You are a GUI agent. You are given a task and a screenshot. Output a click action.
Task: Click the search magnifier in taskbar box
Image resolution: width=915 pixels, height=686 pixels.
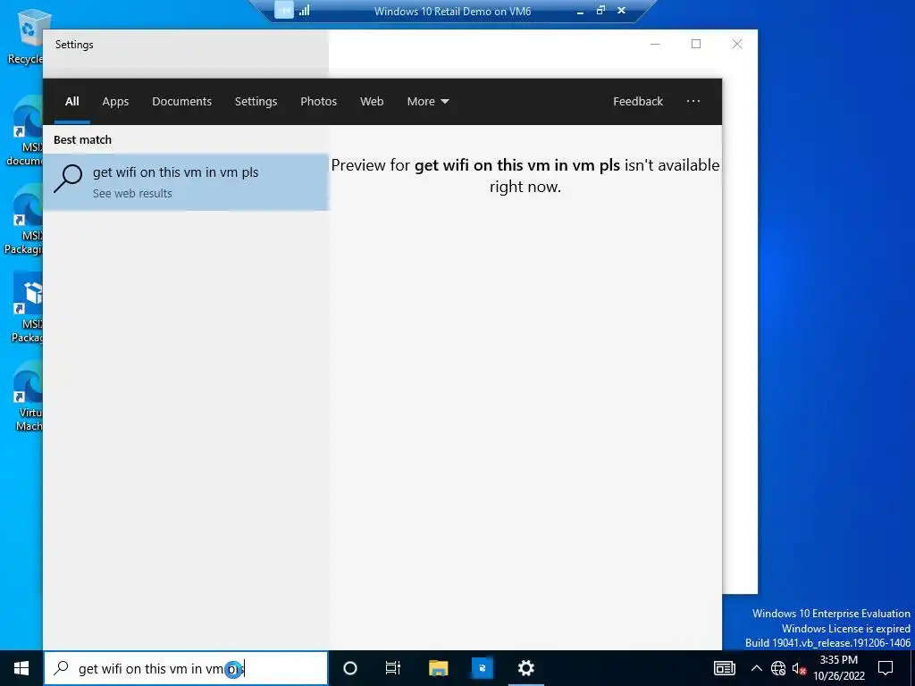pos(61,668)
